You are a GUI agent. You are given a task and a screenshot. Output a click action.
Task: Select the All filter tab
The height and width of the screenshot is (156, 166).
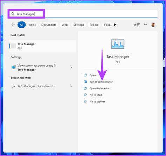tap(22, 25)
